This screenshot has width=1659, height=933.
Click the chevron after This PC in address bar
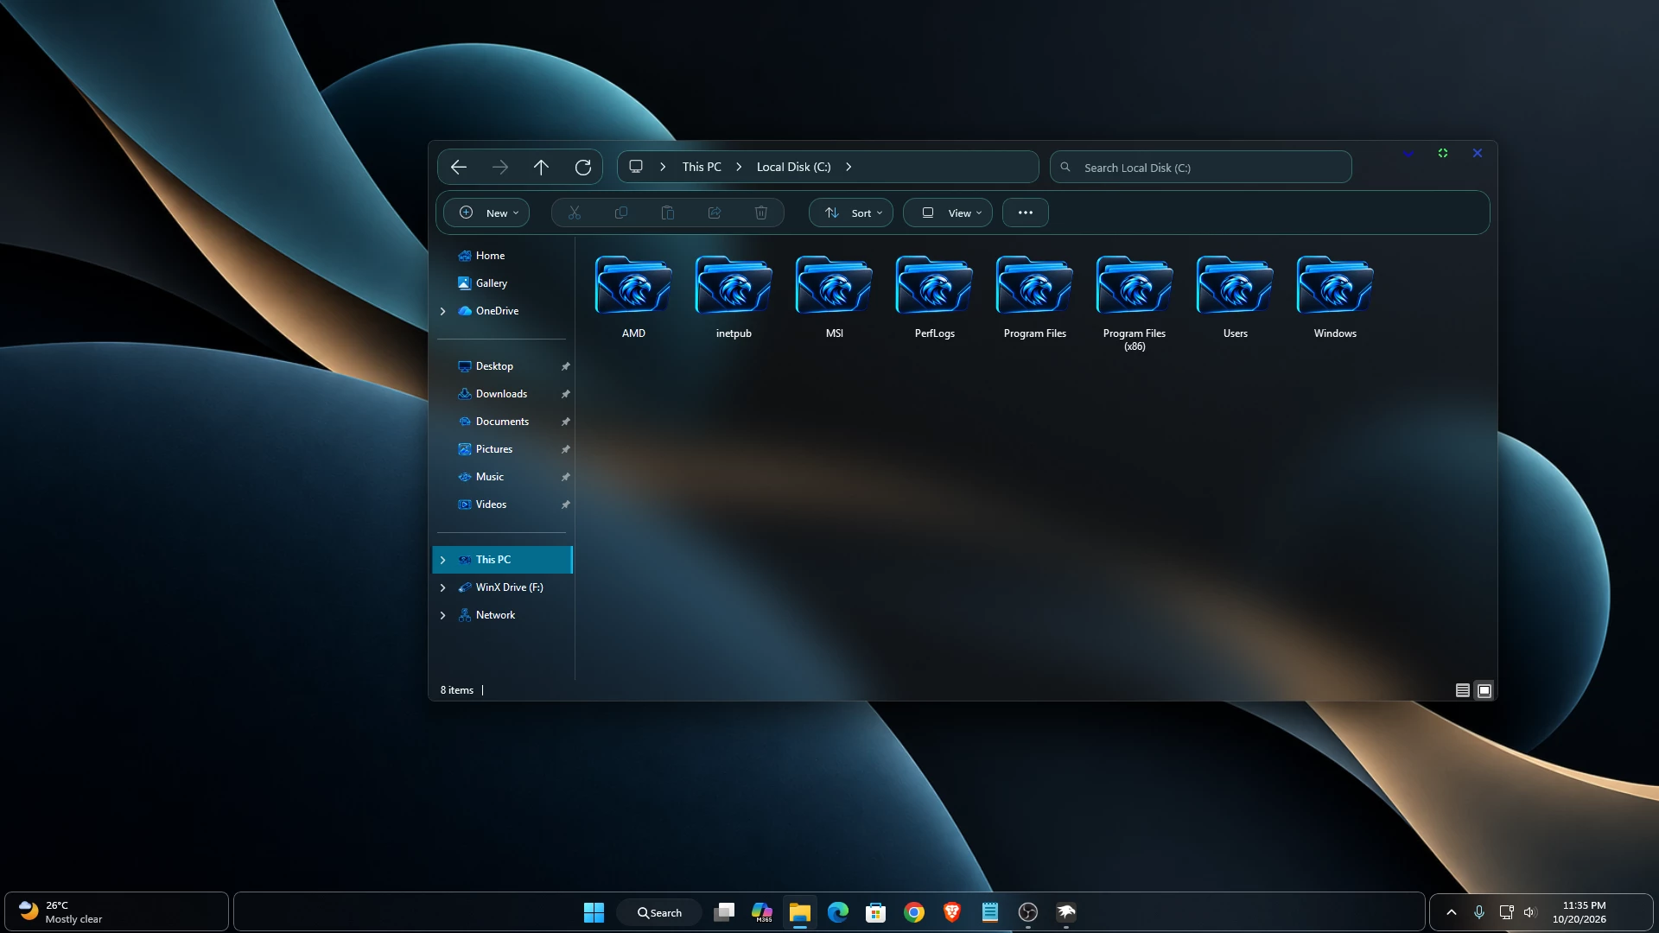tap(739, 168)
